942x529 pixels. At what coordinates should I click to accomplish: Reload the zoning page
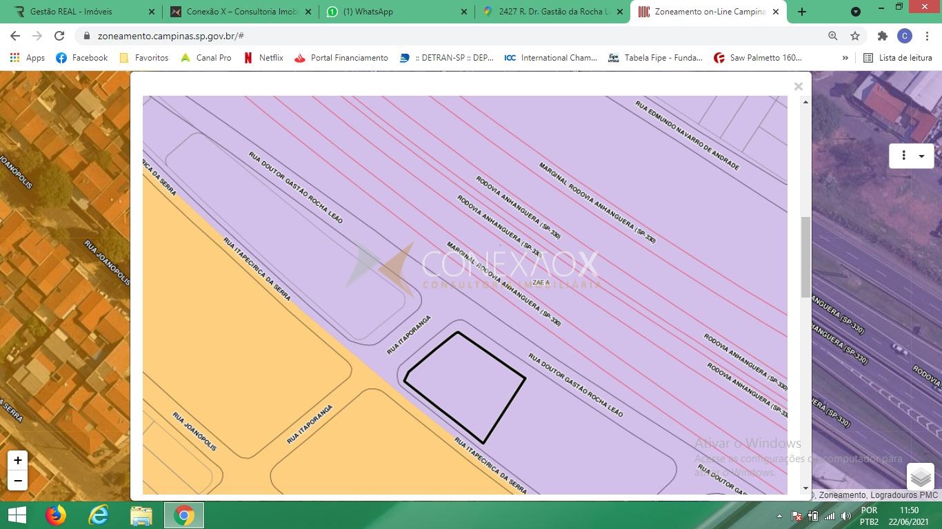point(59,36)
